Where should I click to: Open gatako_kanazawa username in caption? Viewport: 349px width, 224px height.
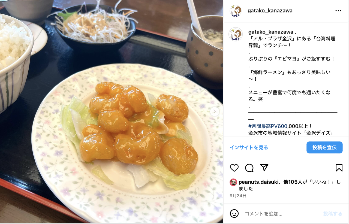pyautogui.click(x=271, y=32)
